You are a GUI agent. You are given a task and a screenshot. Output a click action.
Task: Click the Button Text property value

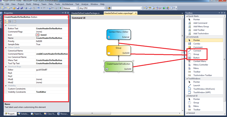click(x=52, y=28)
